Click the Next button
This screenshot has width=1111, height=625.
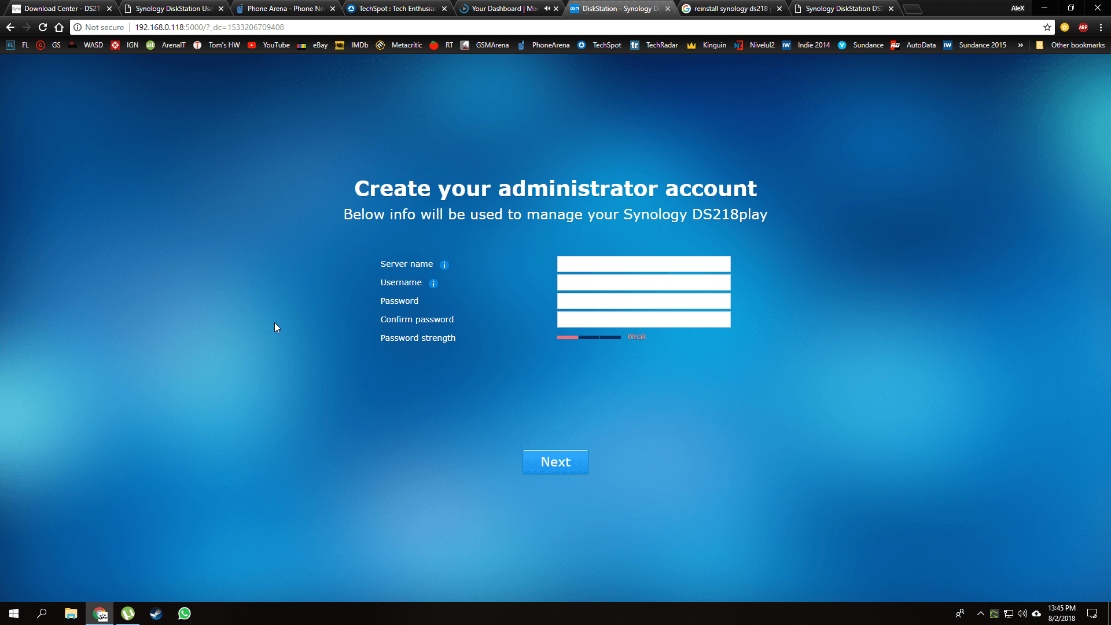555,462
